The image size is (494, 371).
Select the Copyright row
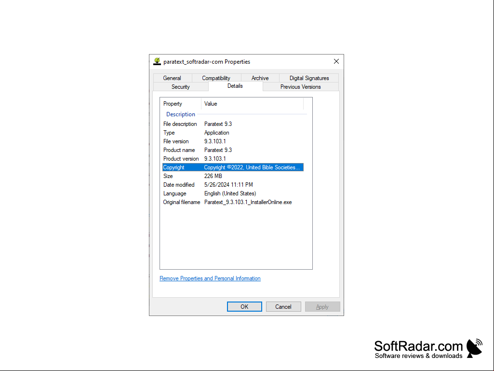(233, 167)
